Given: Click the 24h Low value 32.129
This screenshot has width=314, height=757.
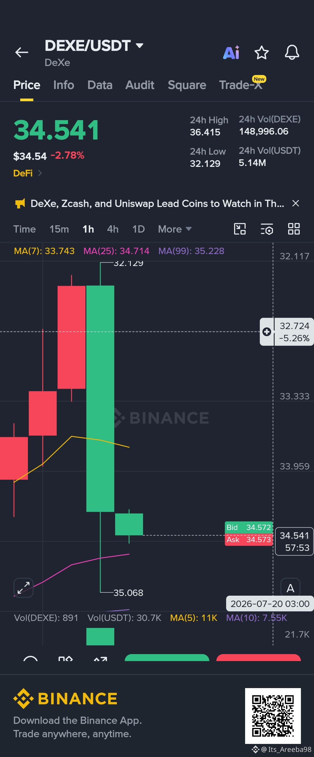Looking at the screenshot, I should (x=205, y=164).
